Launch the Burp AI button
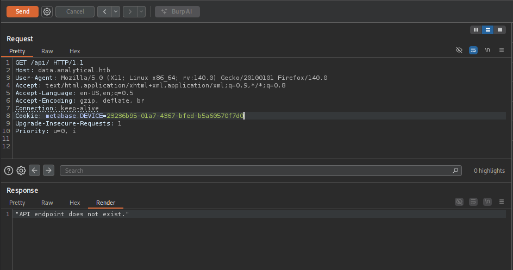The image size is (513, 270). (177, 11)
